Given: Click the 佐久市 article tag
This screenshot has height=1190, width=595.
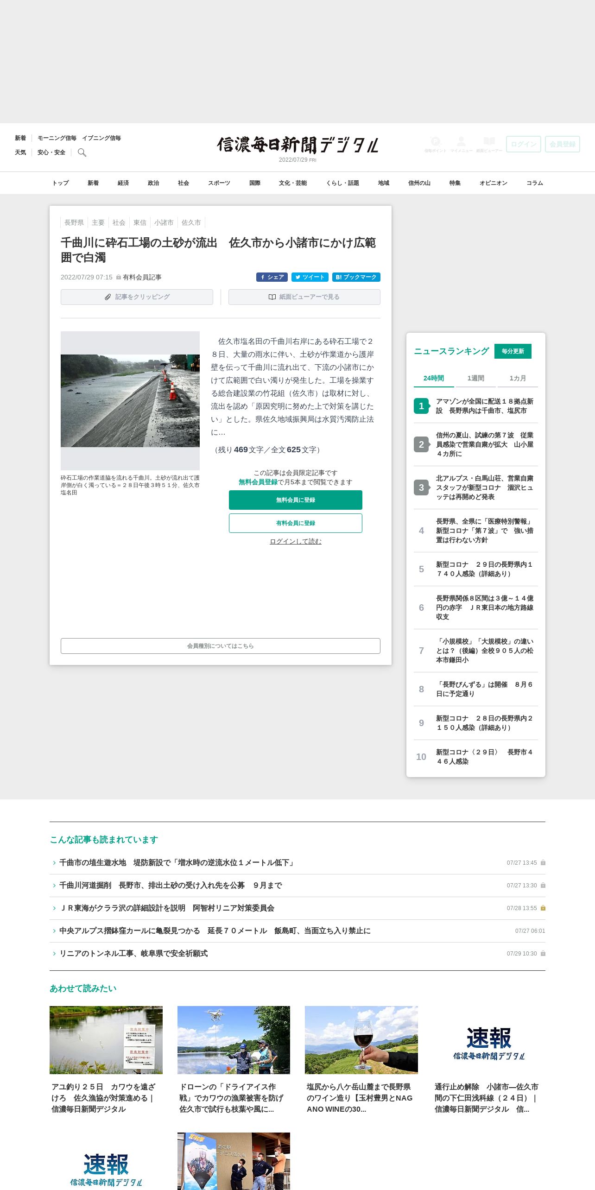Looking at the screenshot, I should (191, 222).
